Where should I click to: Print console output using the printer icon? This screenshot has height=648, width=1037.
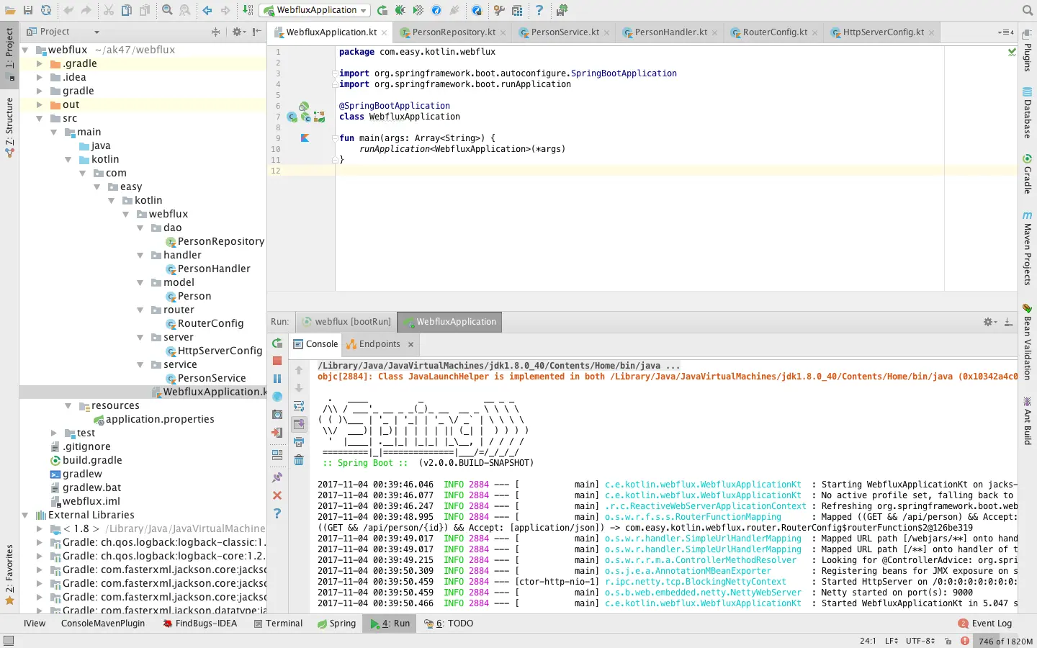(x=299, y=442)
